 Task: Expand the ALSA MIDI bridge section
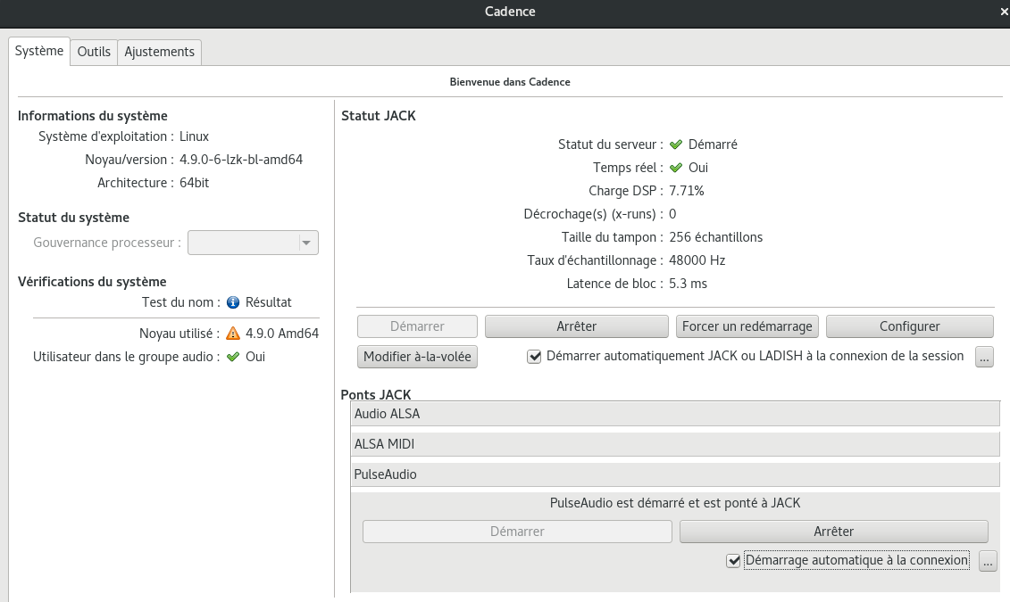(675, 444)
